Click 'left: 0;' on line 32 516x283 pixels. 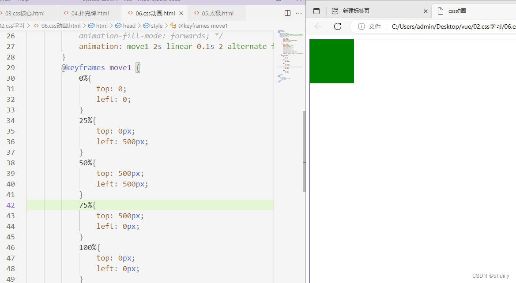[113, 99]
